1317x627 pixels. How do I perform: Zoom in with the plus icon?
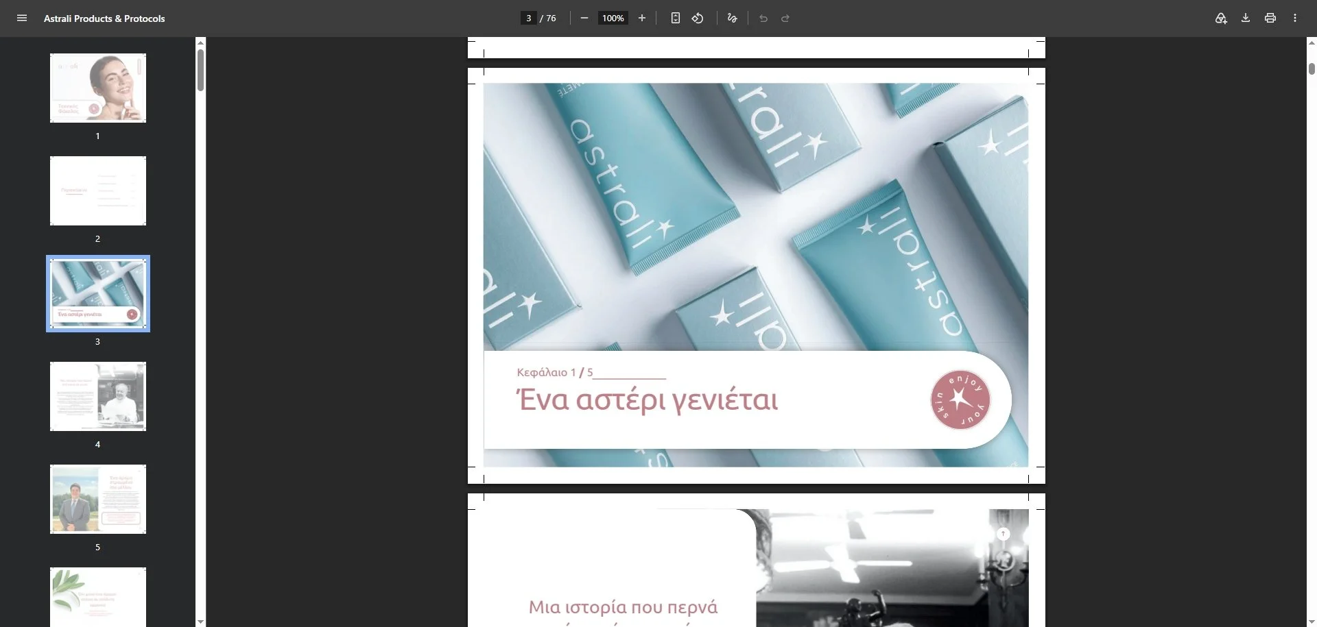click(642, 19)
